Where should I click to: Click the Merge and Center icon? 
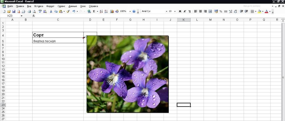pos(210,11)
